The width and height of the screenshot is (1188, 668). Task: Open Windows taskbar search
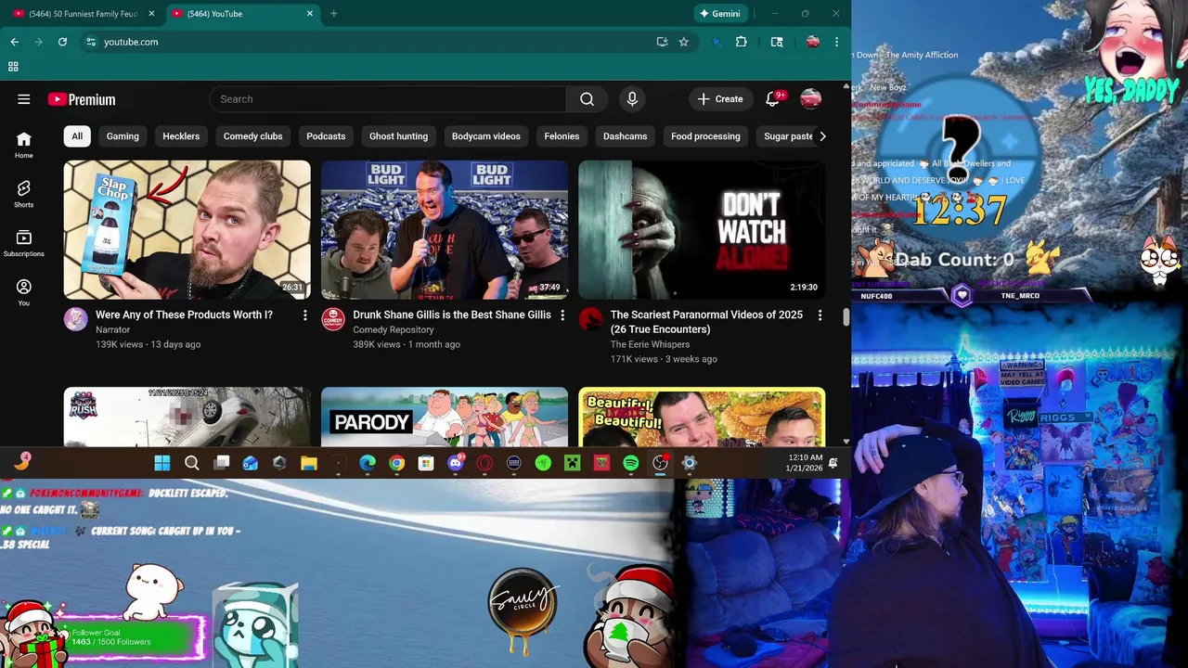[192, 463]
